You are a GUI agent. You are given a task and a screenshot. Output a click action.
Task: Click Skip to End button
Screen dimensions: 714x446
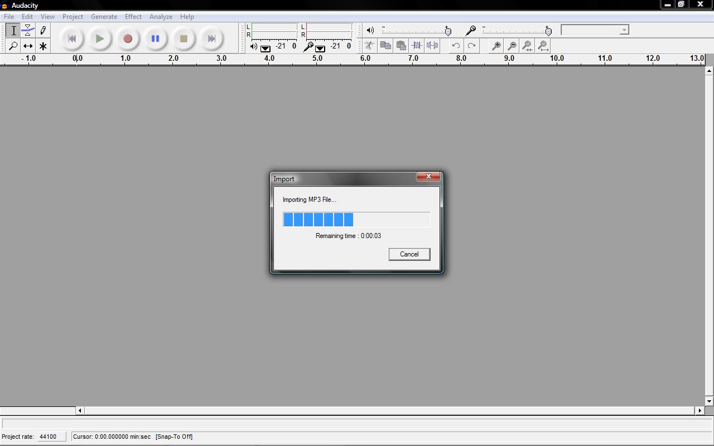(x=211, y=38)
